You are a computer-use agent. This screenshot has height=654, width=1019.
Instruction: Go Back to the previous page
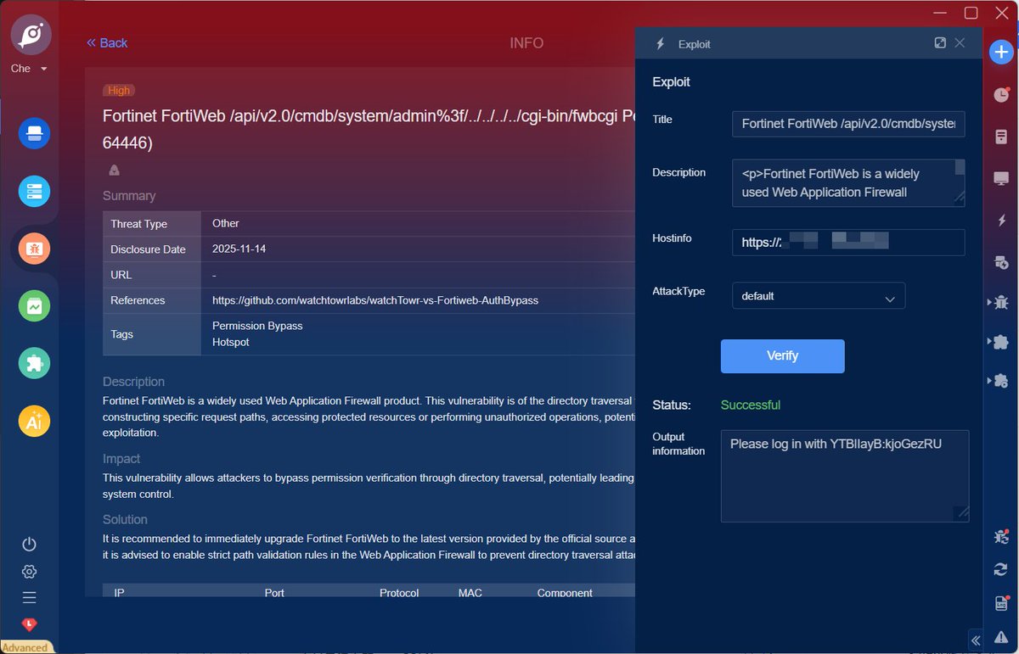(x=107, y=43)
